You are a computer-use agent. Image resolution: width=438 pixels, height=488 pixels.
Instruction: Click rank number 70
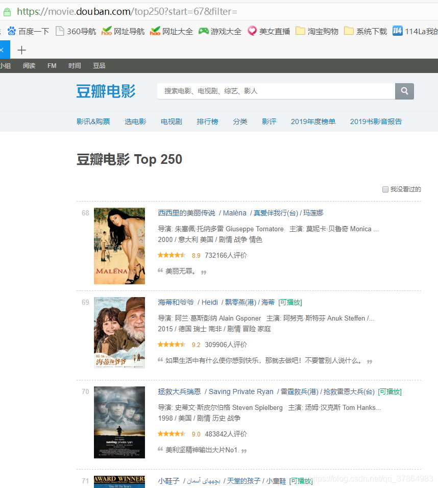pos(85,392)
